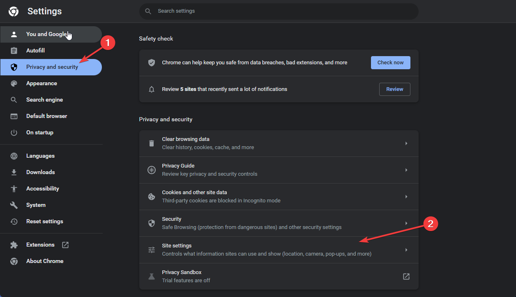Expand the Security row arrow
The height and width of the screenshot is (297, 516).
[406, 223]
